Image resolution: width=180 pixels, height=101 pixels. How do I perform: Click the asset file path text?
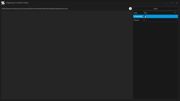pyautogui.click(x=35, y=9)
